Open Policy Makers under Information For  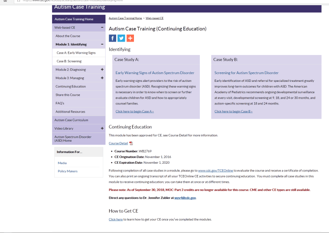click(x=67, y=171)
